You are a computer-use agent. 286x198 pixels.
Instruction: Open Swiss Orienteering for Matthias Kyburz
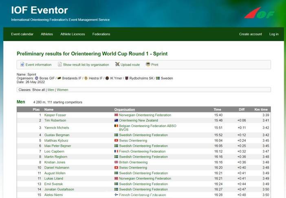133,141
